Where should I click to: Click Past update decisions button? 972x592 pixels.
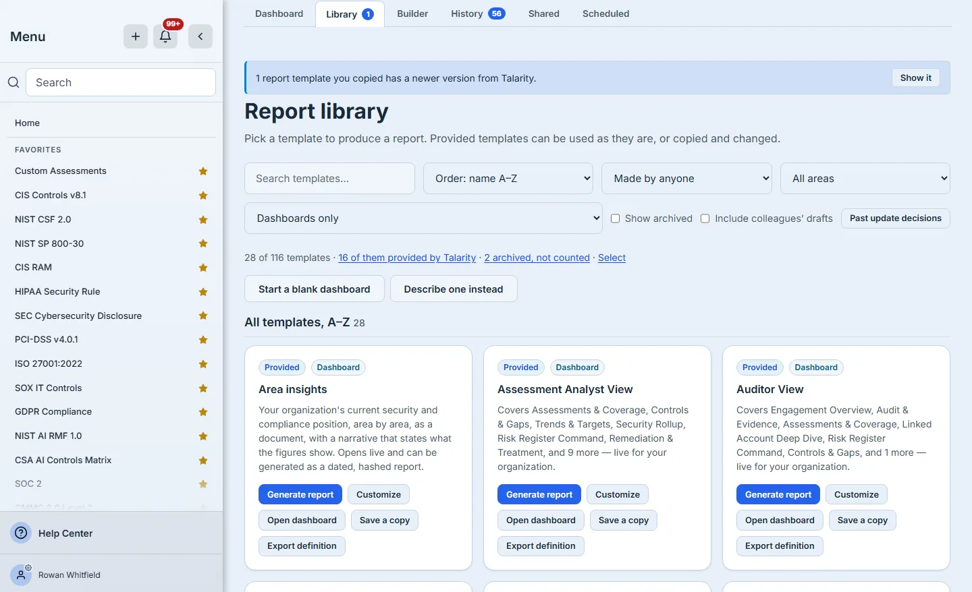tap(896, 218)
